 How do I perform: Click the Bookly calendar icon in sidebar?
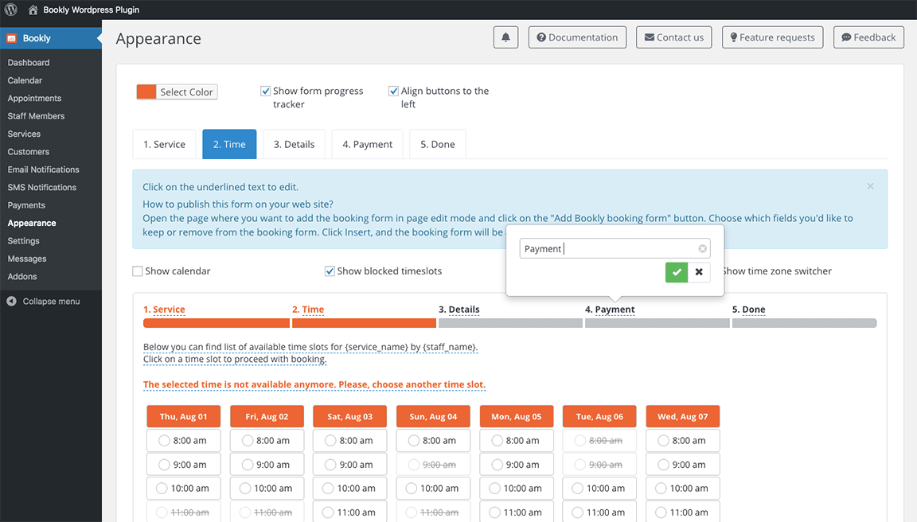[x=12, y=38]
